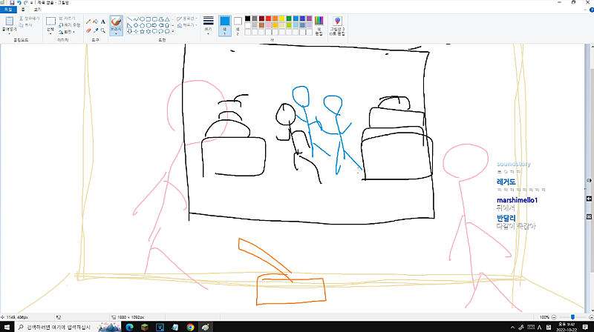Pick the Text tool
Screen dimensions: 594x332
102,21
